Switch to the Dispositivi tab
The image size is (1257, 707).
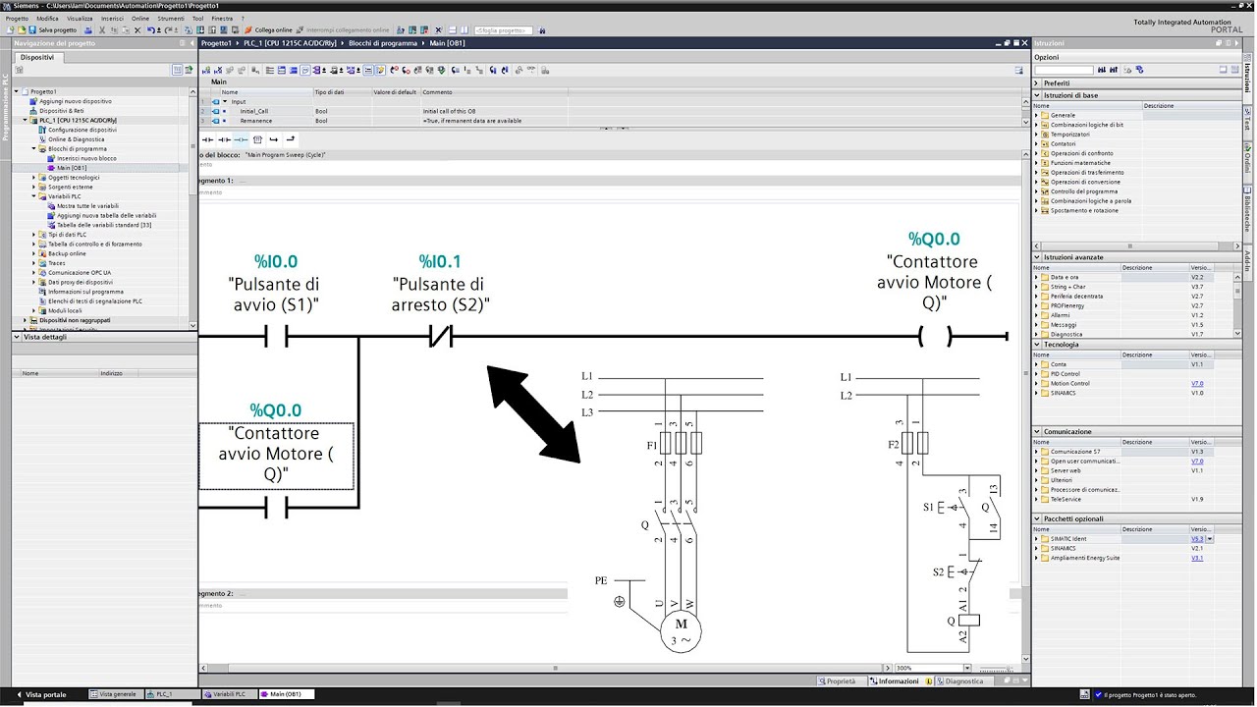38,57
